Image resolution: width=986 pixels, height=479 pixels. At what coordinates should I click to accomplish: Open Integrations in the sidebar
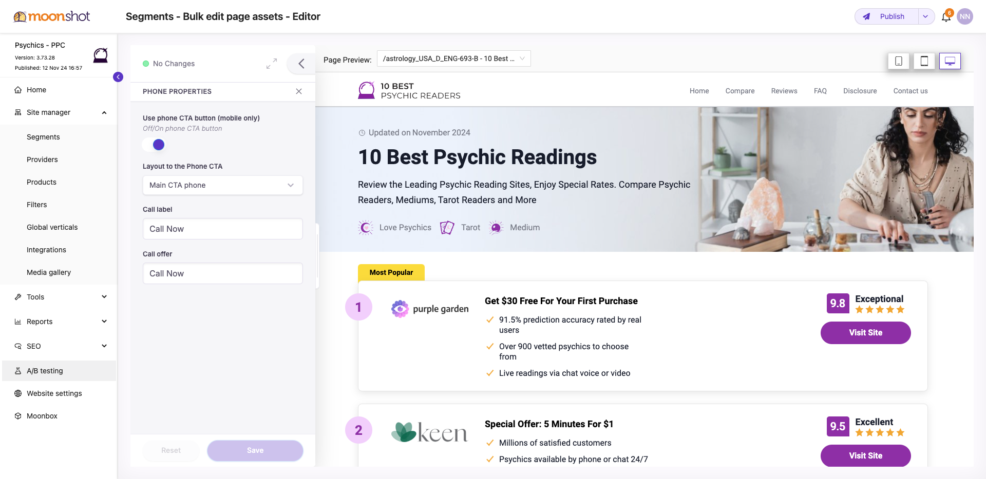pos(46,250)
